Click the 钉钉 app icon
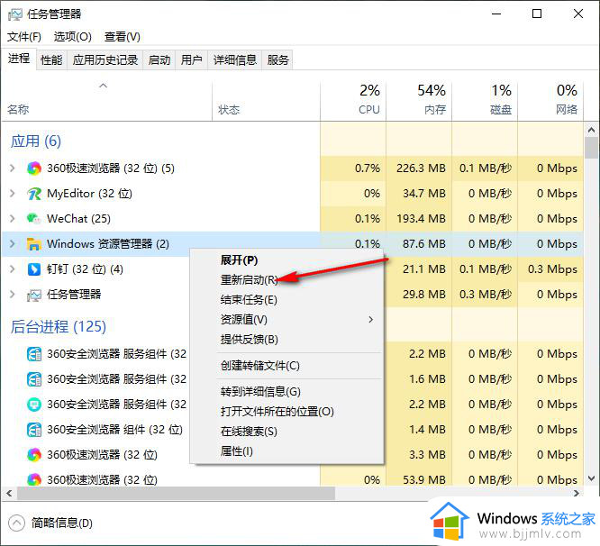The height and width of the screenshot is (546, 600). [x=34, y=269]
